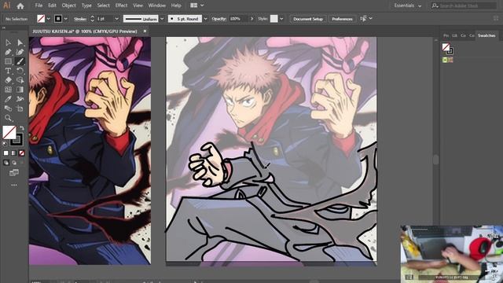Click the toolbar Stroke swatch
Image resolution: width=503 pixels, height=283 pixels.
(x=17, y=140)
